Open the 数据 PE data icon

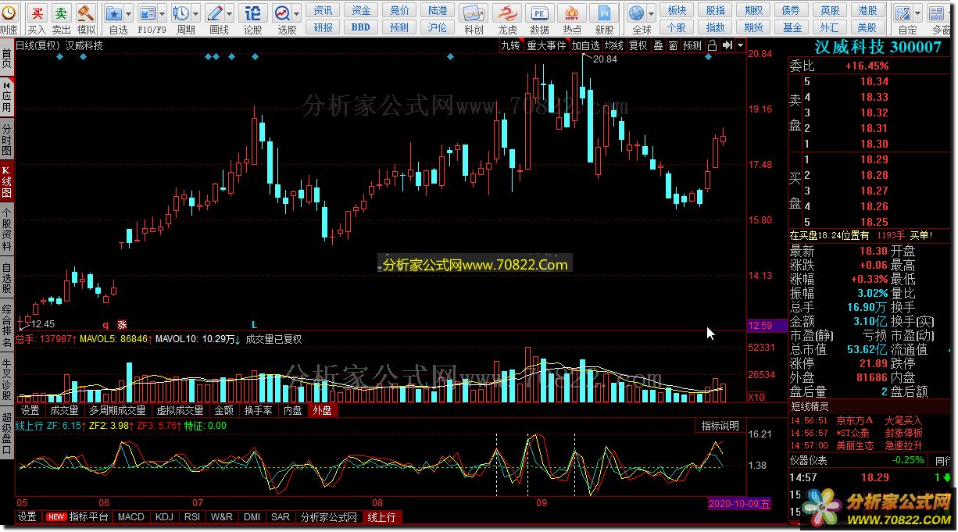[x=539, y=13]
